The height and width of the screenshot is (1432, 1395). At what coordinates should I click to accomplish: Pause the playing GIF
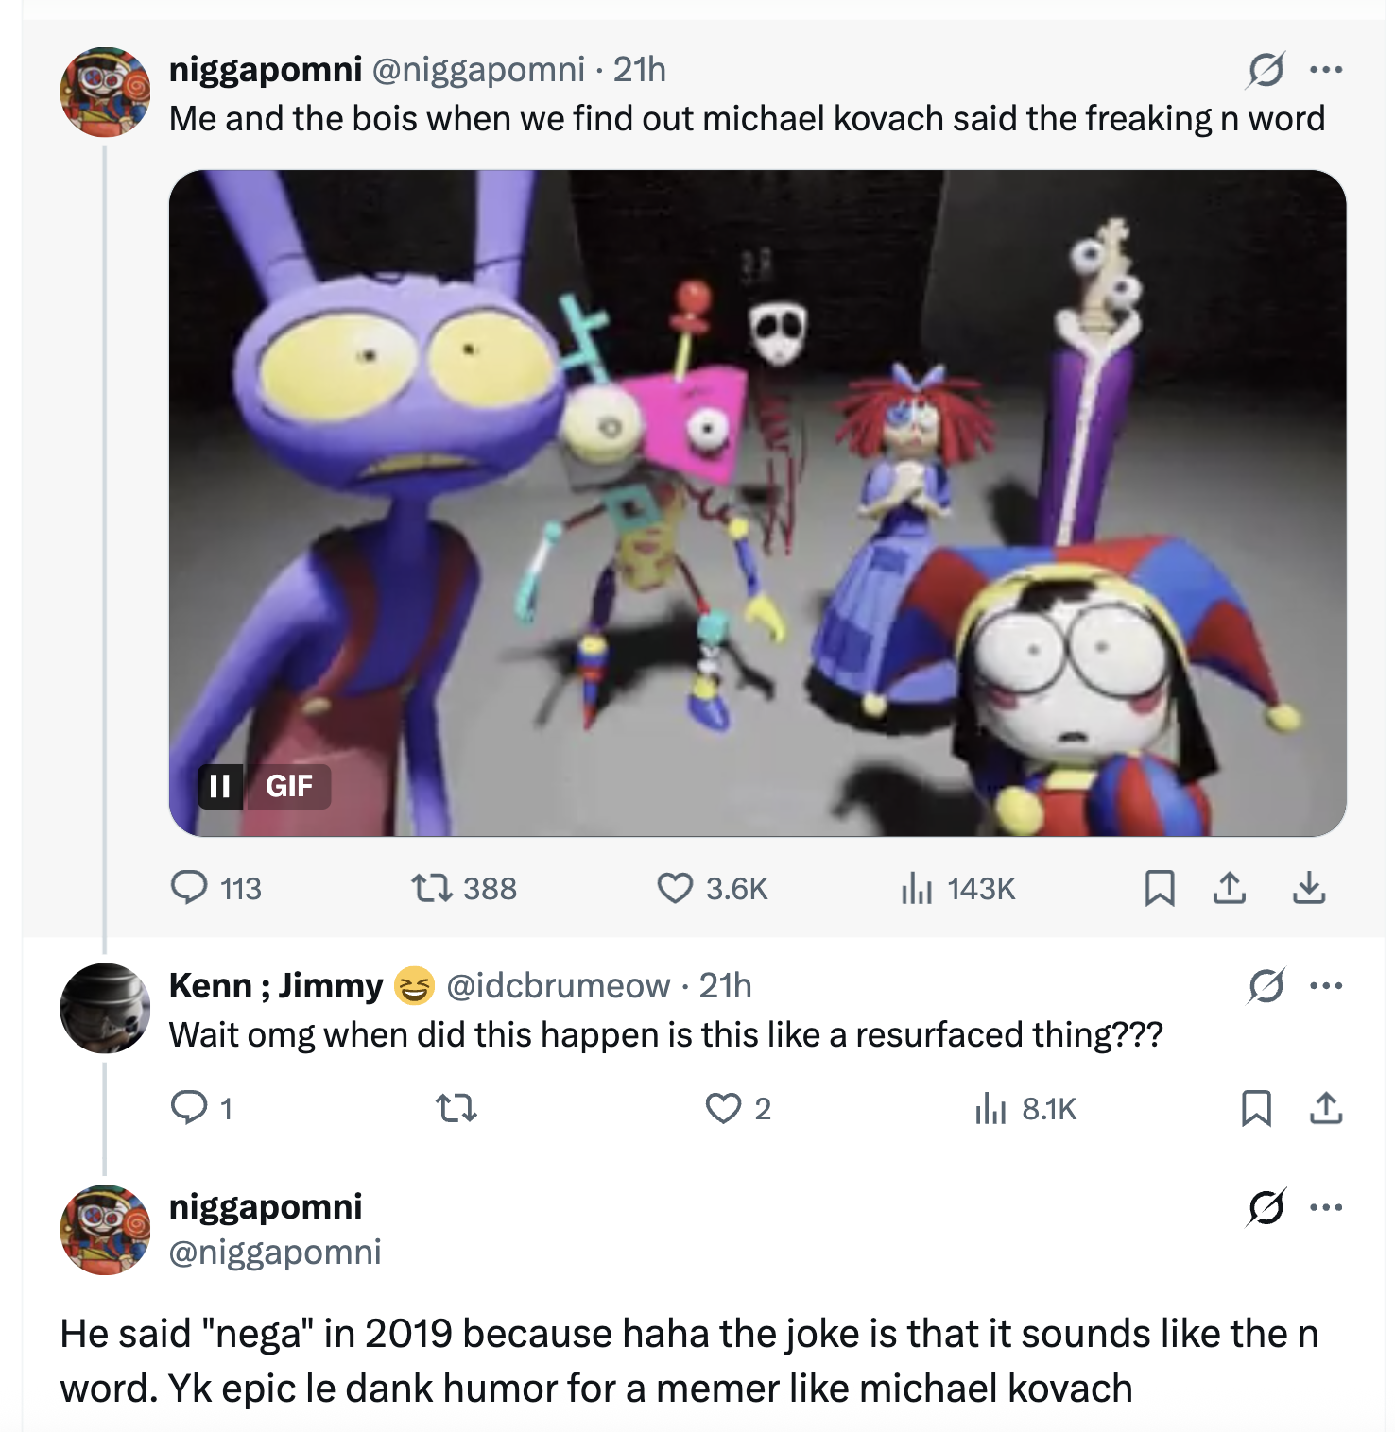(x=220, y=786)
